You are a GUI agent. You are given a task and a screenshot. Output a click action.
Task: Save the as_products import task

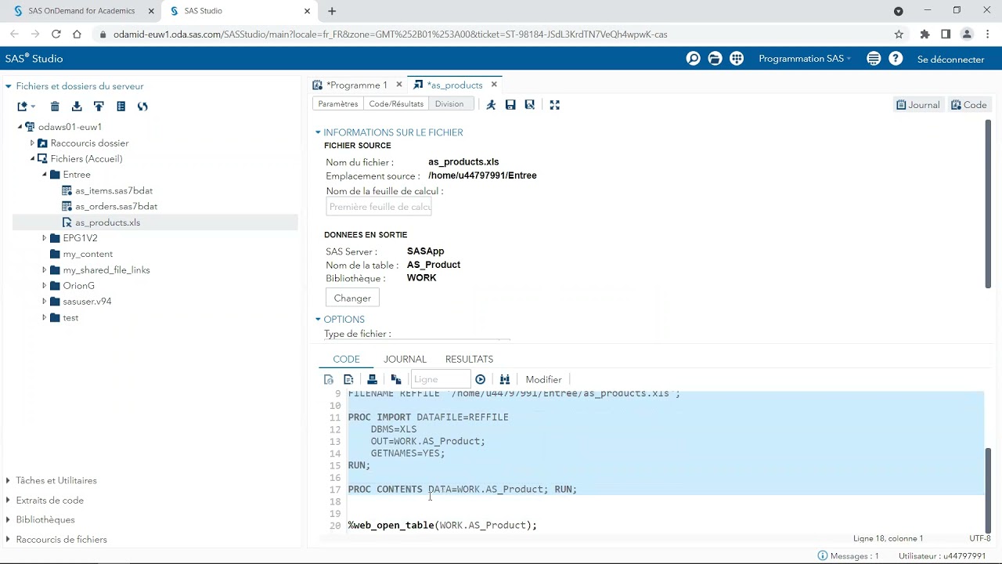510,104
